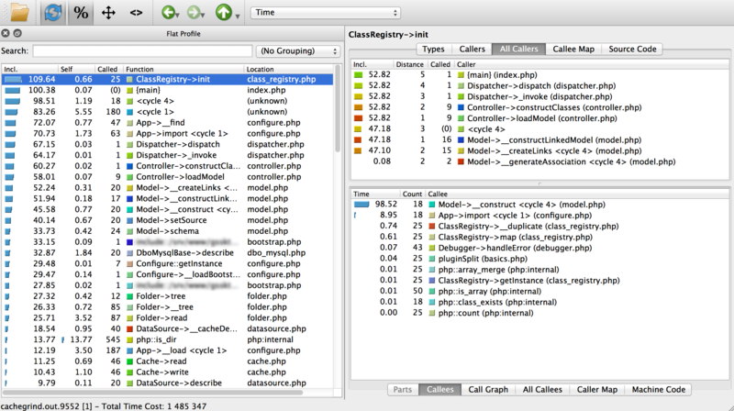Reload the profile data with the refresh icon
This screenshot has width=734, height=411.
coord(53,12)
